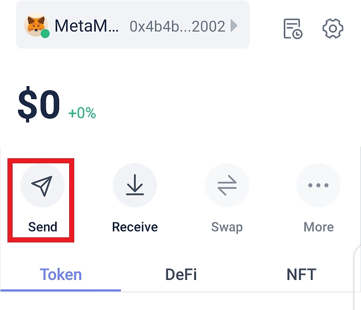The image size is (361, 310).
Task: Click the $0 total balance
Action: (39, 104)
